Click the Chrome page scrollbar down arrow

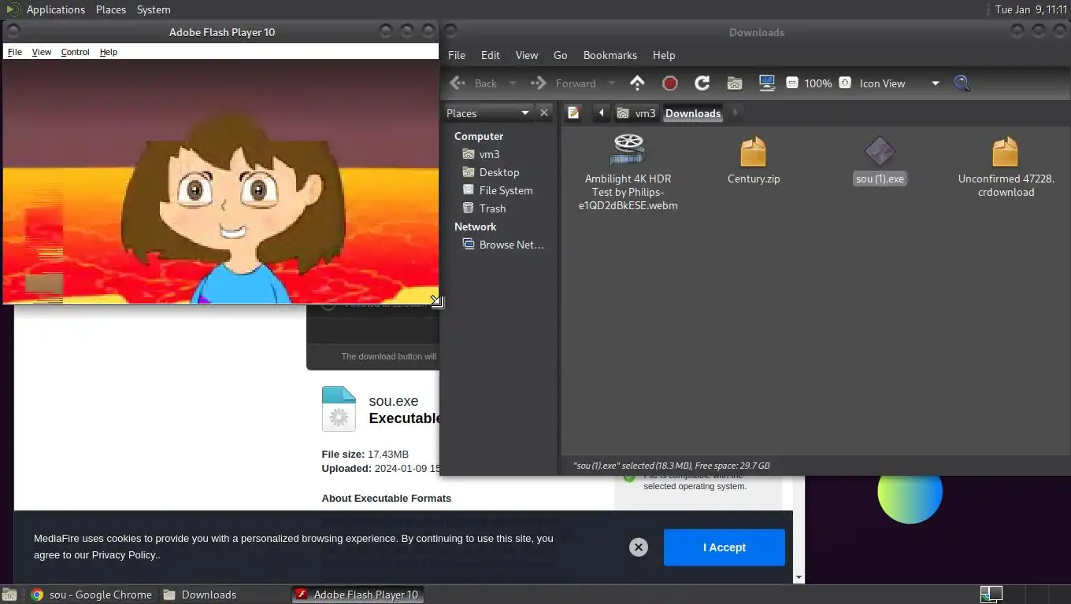coord(799,577)
